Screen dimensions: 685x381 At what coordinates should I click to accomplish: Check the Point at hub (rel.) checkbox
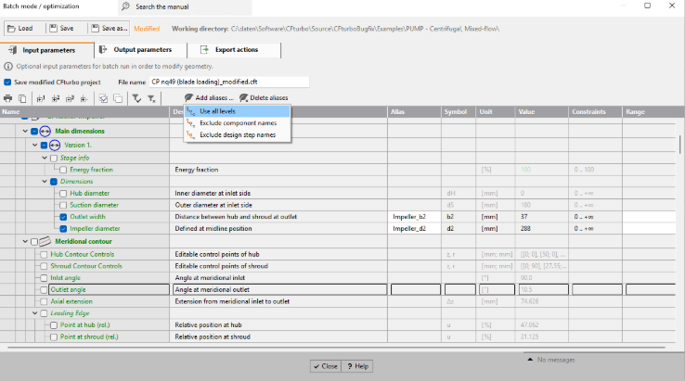(x=54, y=325)
